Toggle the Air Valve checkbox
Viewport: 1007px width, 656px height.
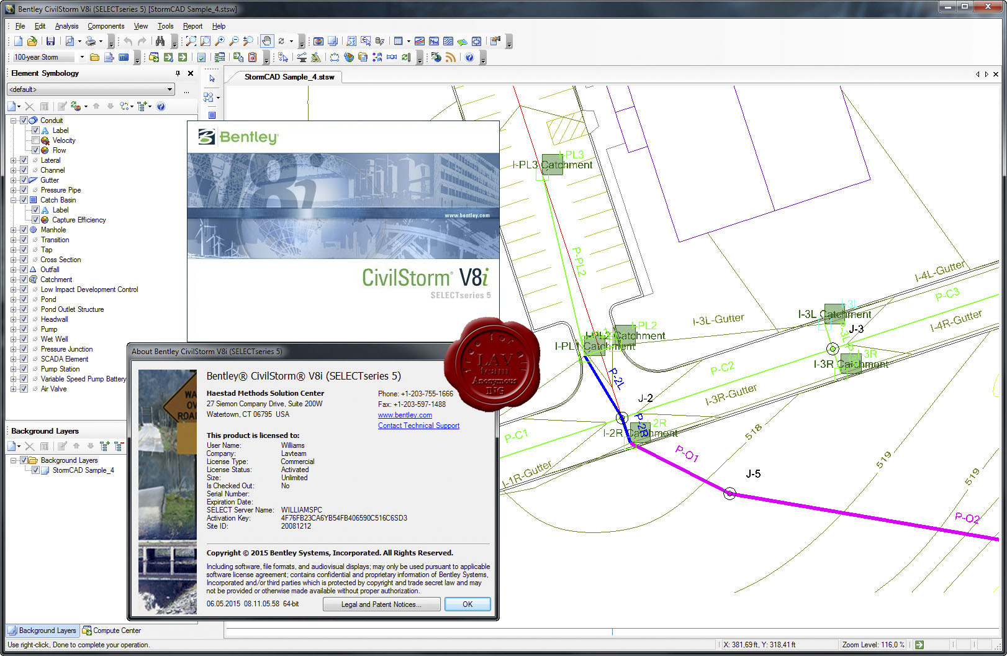[24, 389]
